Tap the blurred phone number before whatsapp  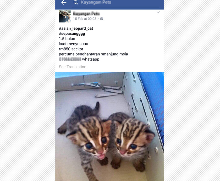coord(70,59)
